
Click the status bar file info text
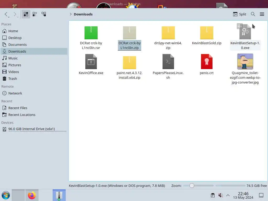point(117,186)
